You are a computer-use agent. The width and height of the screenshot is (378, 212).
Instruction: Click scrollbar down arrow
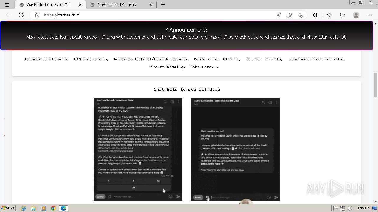[x=376, y=201]
